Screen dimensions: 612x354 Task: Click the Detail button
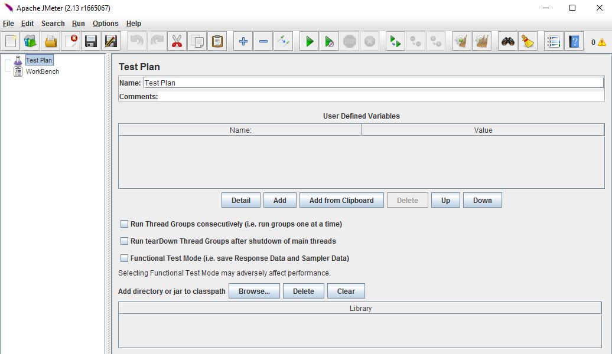click(241, 200)
